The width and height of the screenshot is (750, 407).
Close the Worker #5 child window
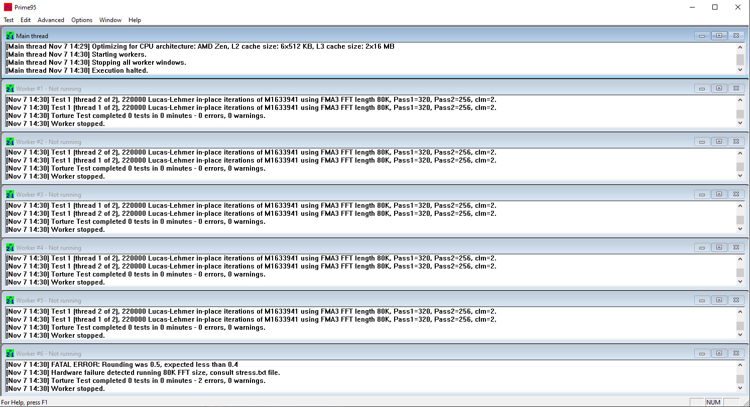pos(736,300)
